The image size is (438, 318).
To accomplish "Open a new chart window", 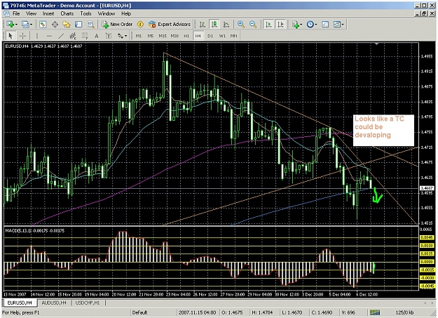I will tap(11, 25).
